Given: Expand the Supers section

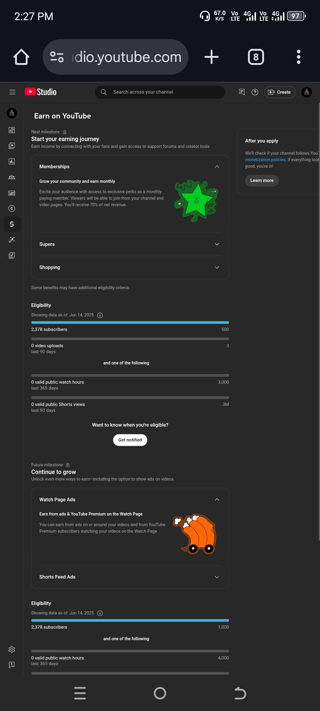Looking at the screenshot, I should (x=217, y=244).
